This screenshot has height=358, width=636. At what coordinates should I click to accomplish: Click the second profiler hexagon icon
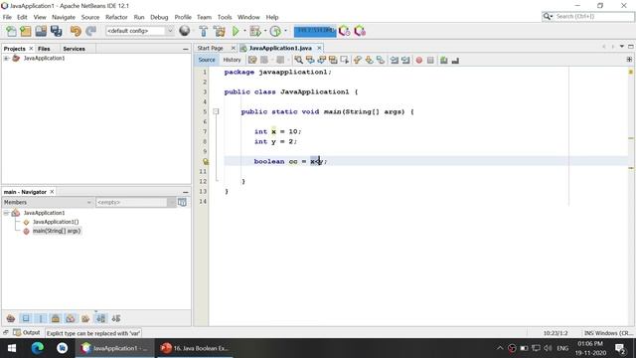coord(360,31)
